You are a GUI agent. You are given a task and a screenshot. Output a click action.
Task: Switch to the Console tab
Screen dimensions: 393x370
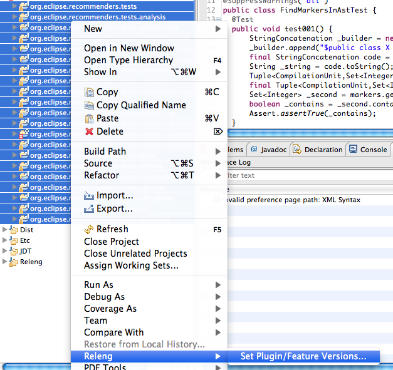(x=369, y=150)
